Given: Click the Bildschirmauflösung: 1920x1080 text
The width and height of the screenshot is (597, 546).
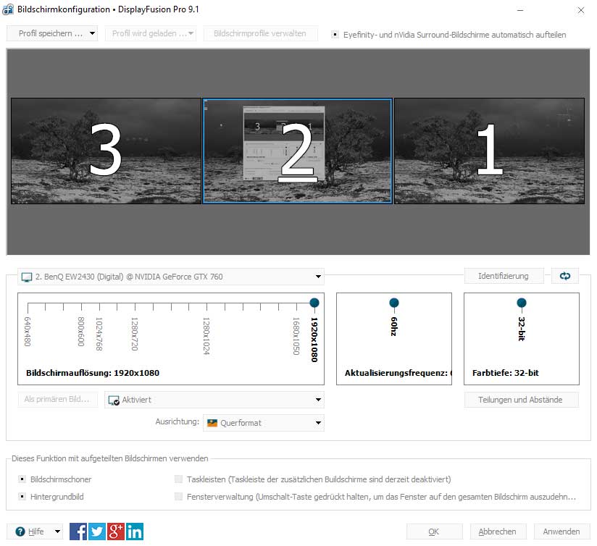Looking at the screenshot, I should point(93,373).
